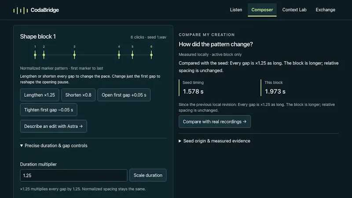Click the 'Shape block 1' heading

click(x=38, y=37)
